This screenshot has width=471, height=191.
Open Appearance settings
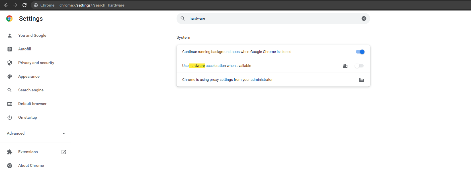point(29,76)
